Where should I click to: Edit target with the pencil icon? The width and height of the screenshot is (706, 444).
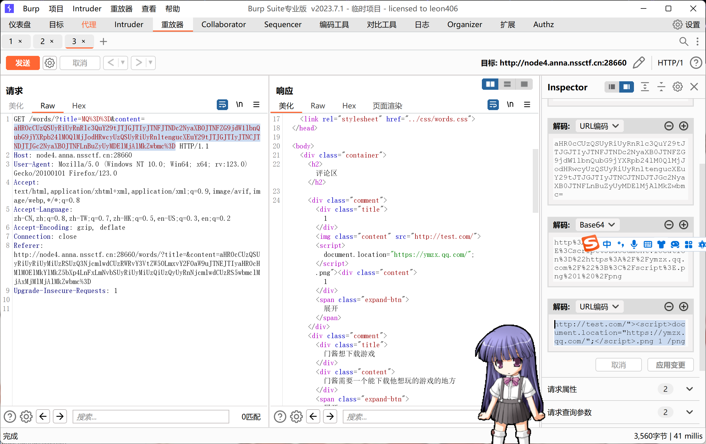click(638, 63)
